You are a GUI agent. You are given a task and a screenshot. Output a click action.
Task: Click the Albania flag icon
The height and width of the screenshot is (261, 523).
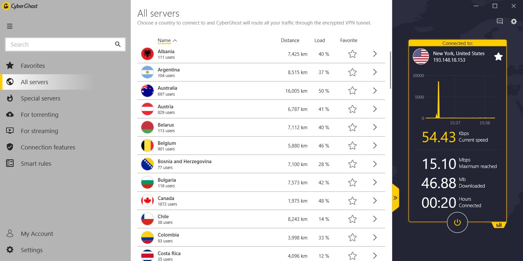(147, 54)
